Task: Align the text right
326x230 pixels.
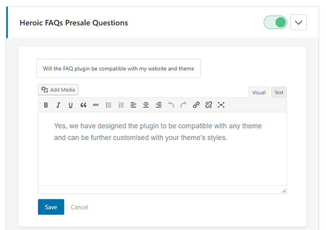Action: pyautogui.click(x=158, y=105)
